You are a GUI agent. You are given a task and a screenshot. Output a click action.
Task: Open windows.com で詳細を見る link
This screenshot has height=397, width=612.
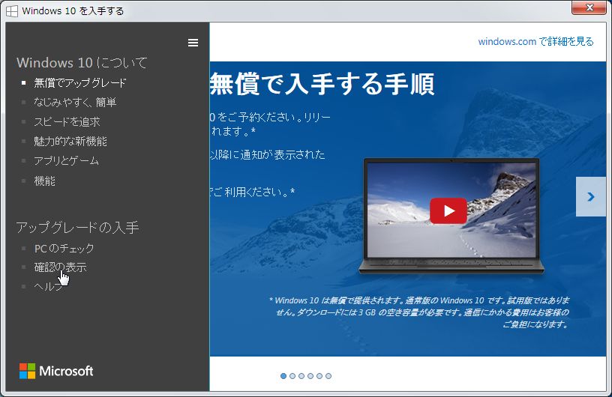[x=535, y=41]
